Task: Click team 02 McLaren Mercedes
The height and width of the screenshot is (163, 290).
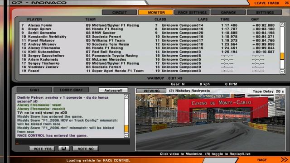Action: (106, 59)
